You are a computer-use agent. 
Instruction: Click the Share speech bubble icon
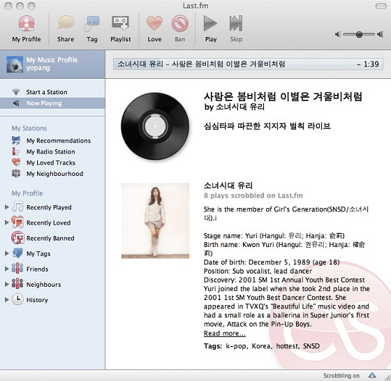point(66,23)
